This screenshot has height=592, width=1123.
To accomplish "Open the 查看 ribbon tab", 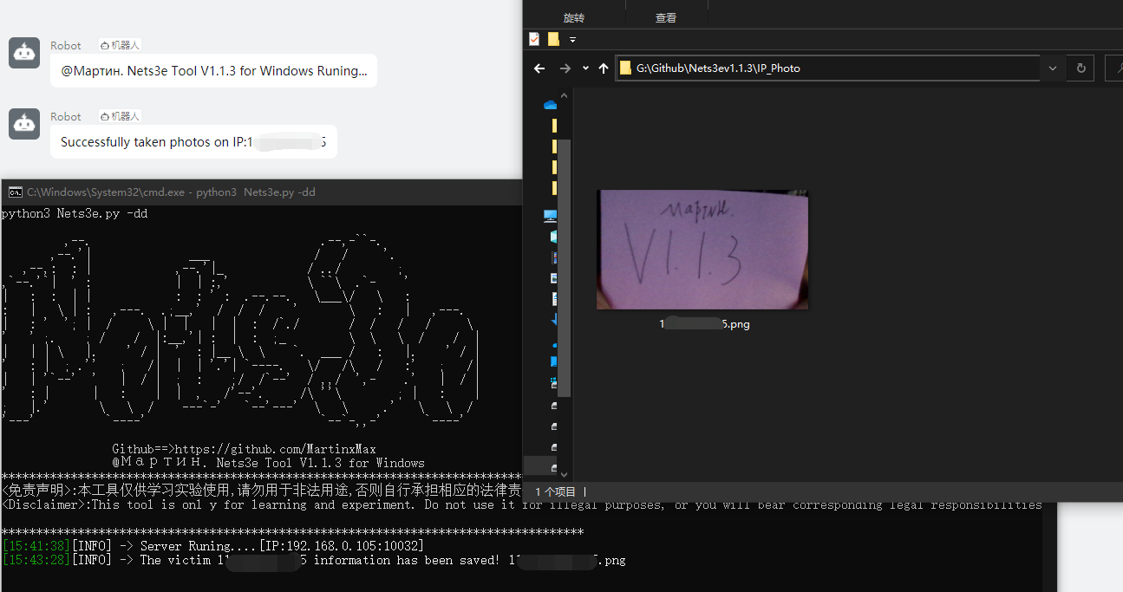I will 666,17.
